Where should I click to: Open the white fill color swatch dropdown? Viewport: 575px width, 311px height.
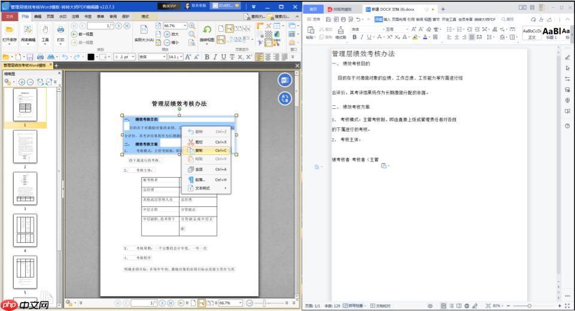(109, 57)
